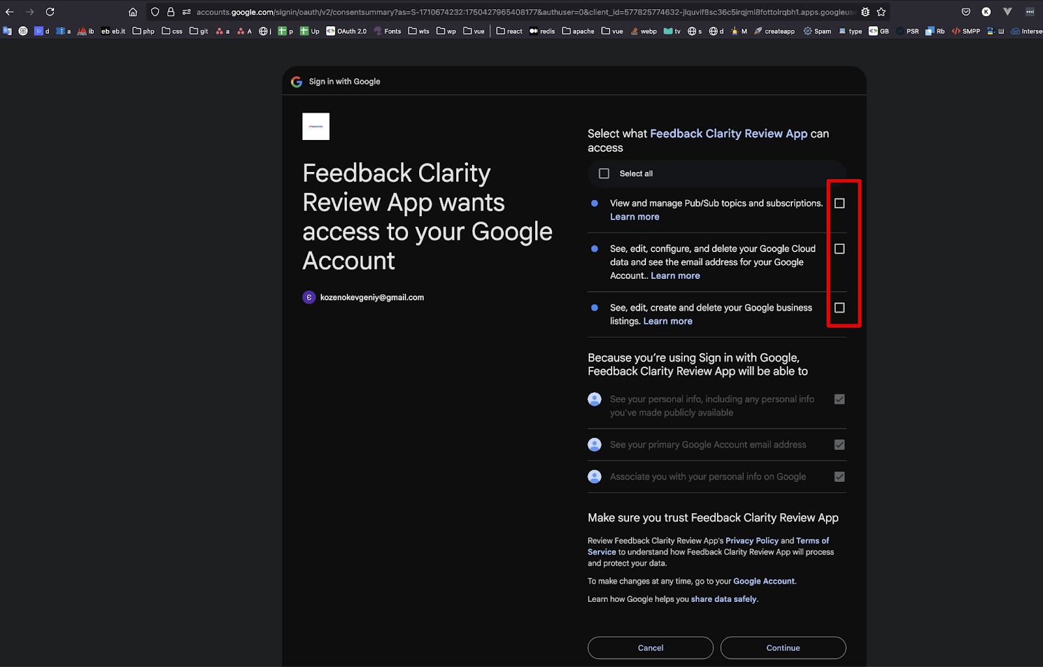Check the Select all checkbox

[604, 174]
